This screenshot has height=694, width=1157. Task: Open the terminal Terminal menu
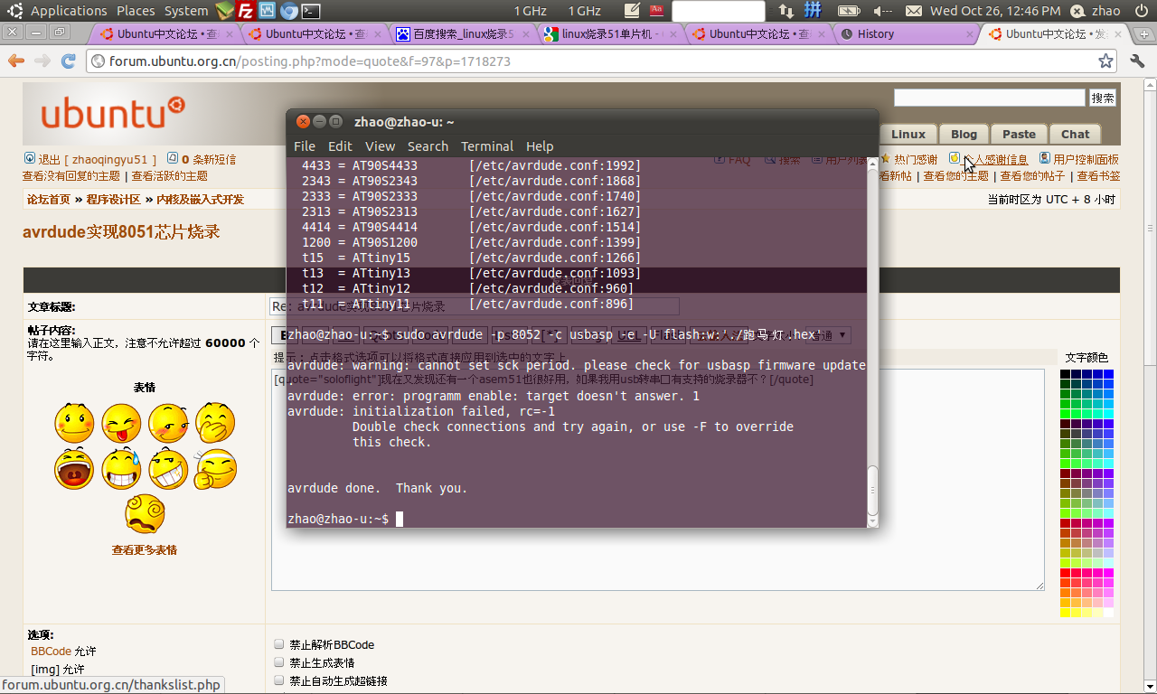coord(487,146)
